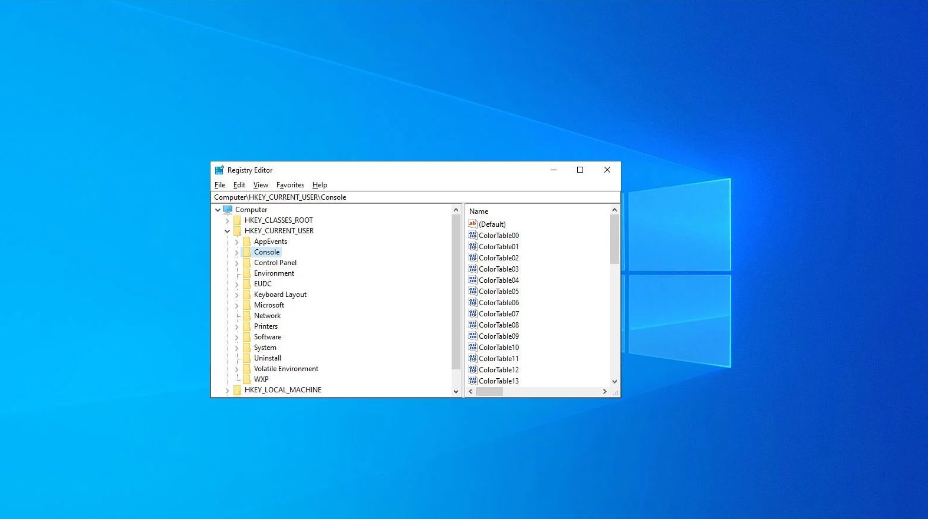Click the Console folder icon
928x519 pixels.
[246, 252]
